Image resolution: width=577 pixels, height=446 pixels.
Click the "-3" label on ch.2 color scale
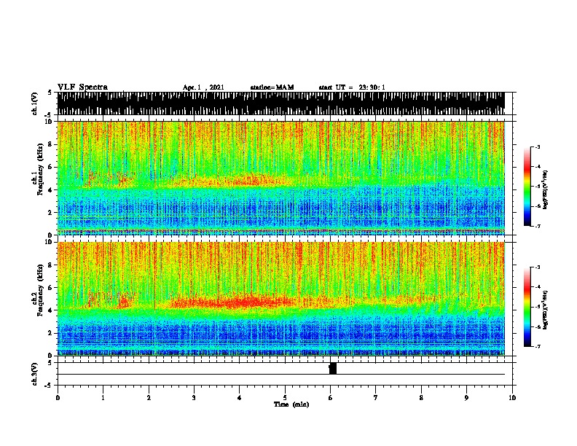[538, 267]
